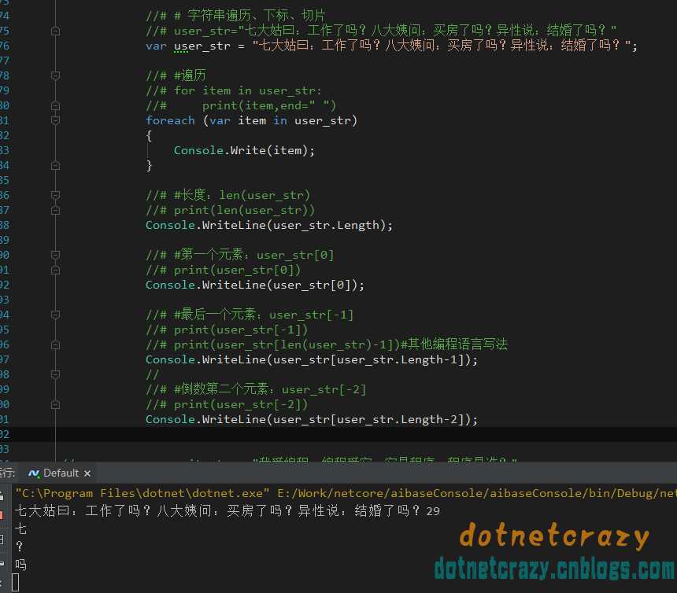Click comment '//# print(user_str[-1])'

click(x=227, y=330)
